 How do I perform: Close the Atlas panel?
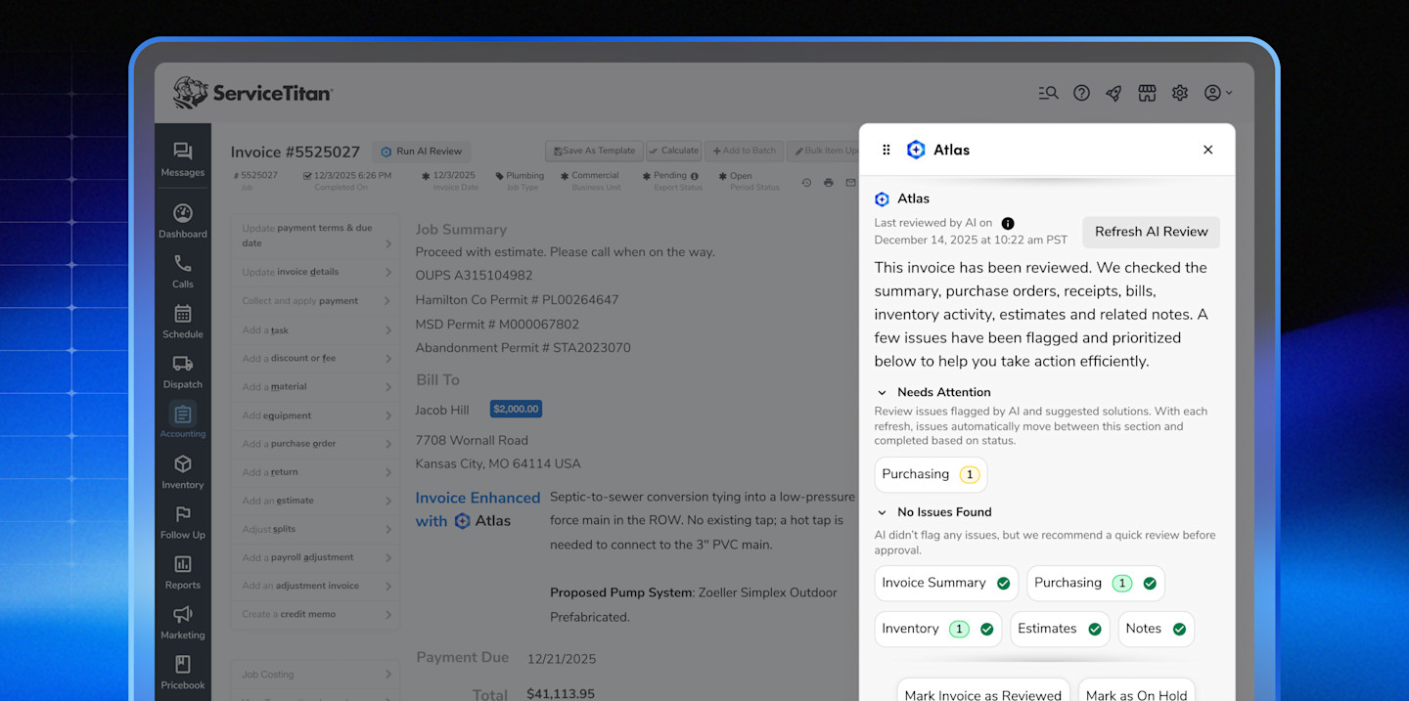coord(1207,150)
